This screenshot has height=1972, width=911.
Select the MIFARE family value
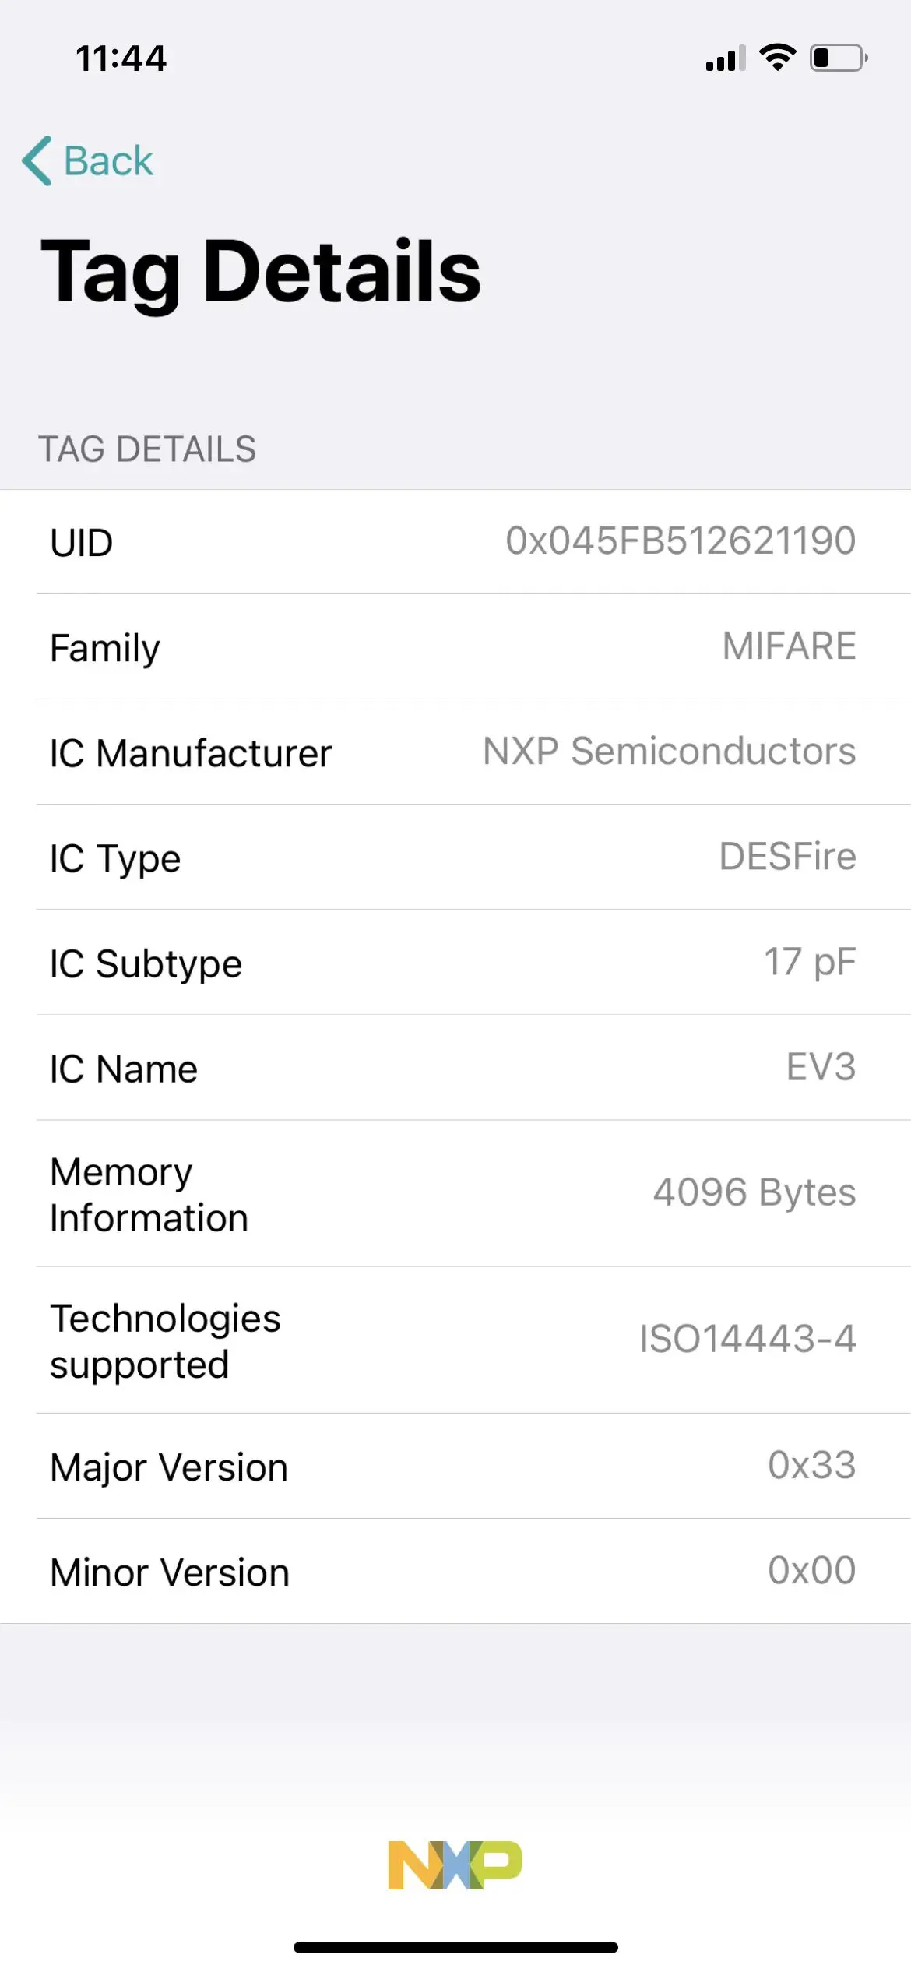point(789,646)
